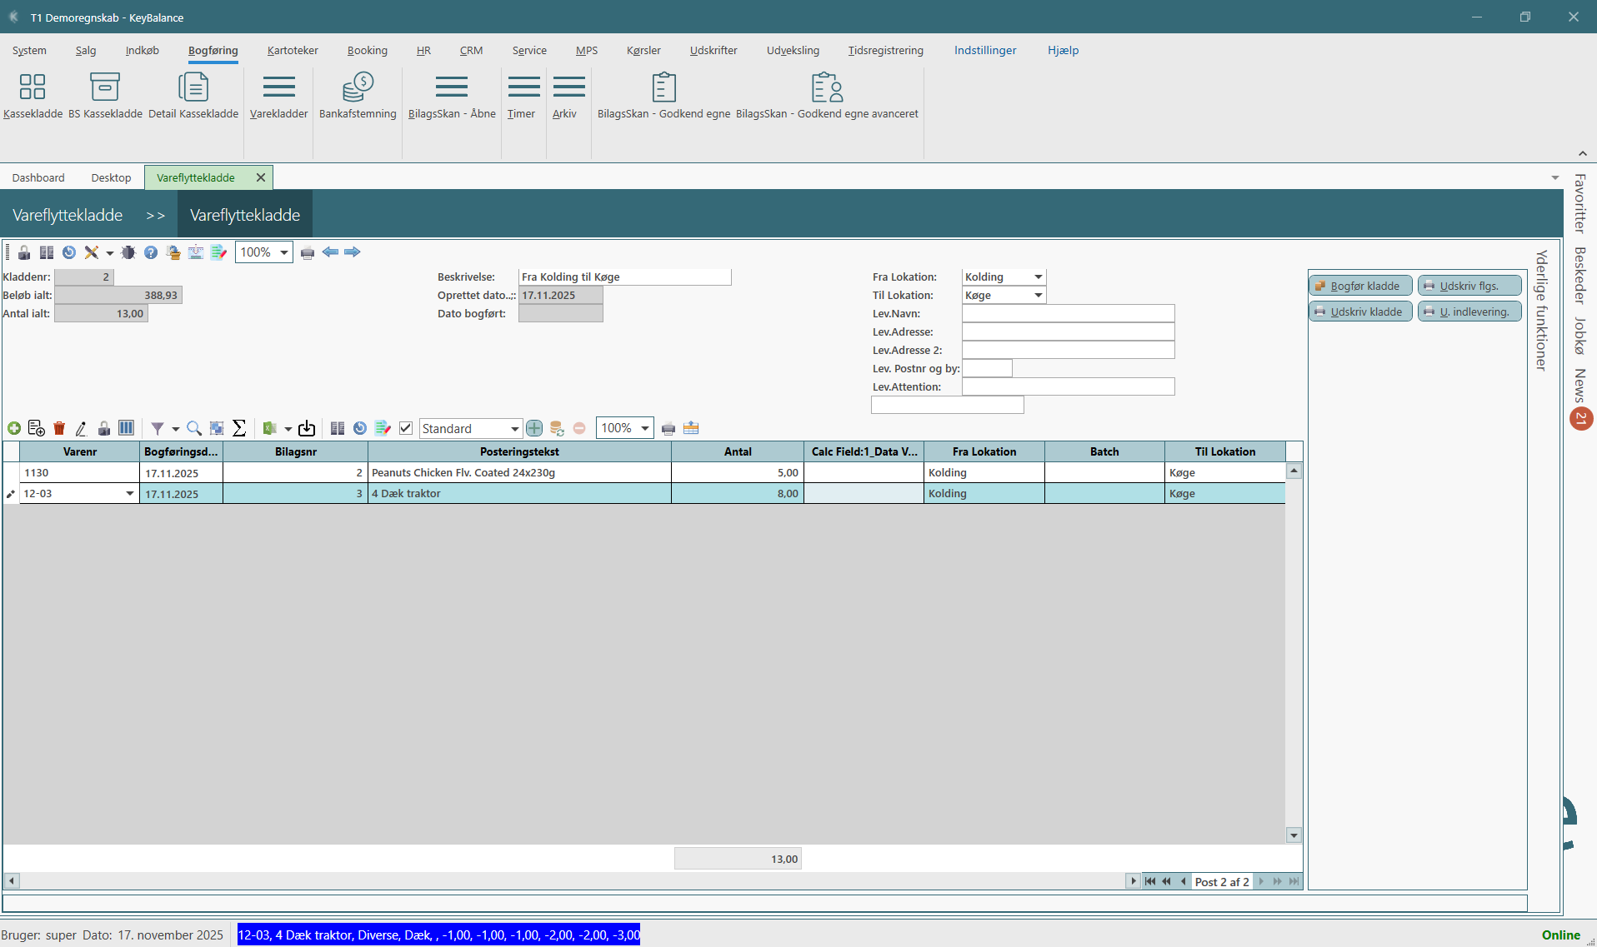Screen dimensions: 1597x947
Task: Click the grid's vertical scrollbar down arrow
Action: click(1294, 835)
